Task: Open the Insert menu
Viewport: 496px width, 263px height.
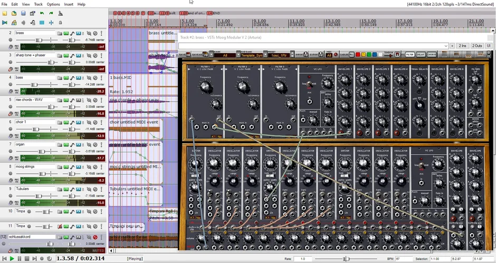Action: point(69,4)
